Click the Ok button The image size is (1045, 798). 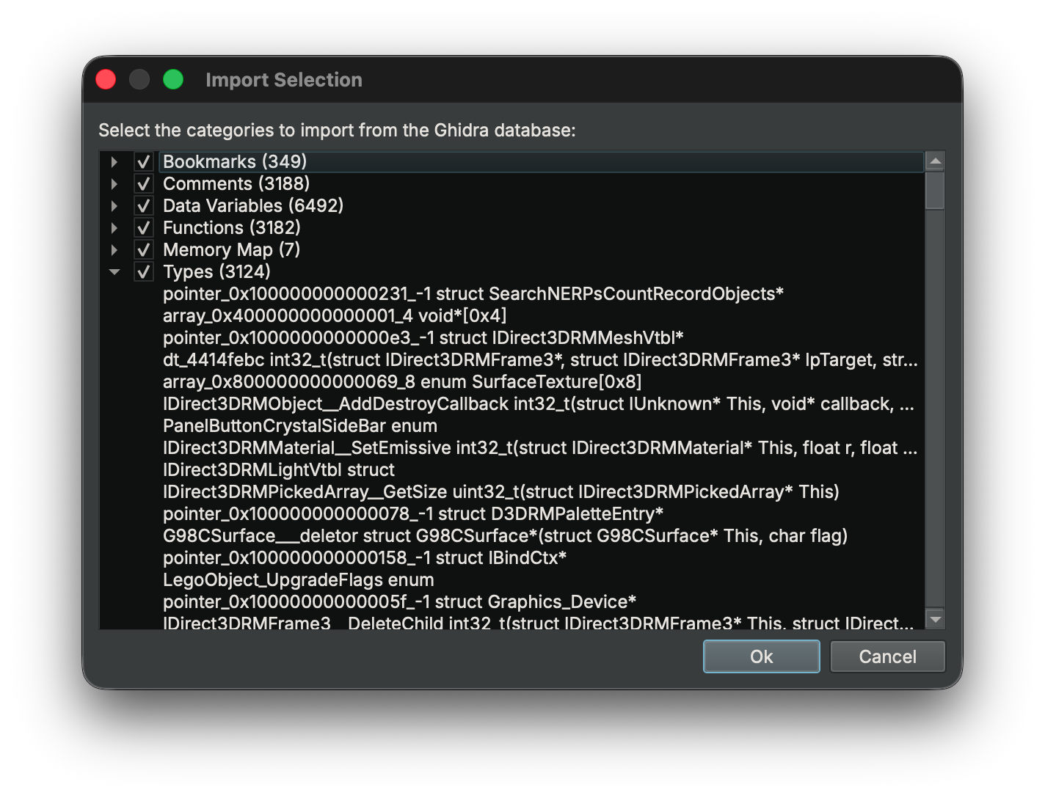pyautogui.click(x=761, y=656)
